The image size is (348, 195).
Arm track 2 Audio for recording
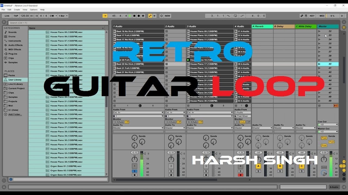point(171,175)
